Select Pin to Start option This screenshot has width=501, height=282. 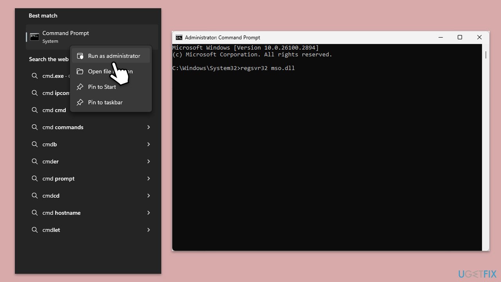click(x=111, y=87)
